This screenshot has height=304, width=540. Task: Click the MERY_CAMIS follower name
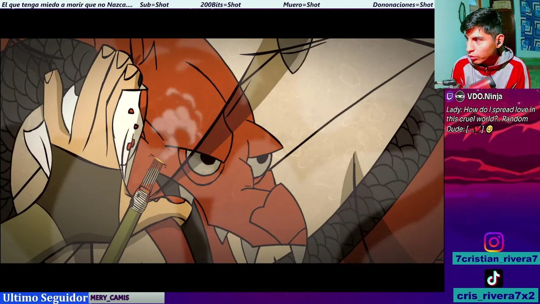[x=110, y=298]
